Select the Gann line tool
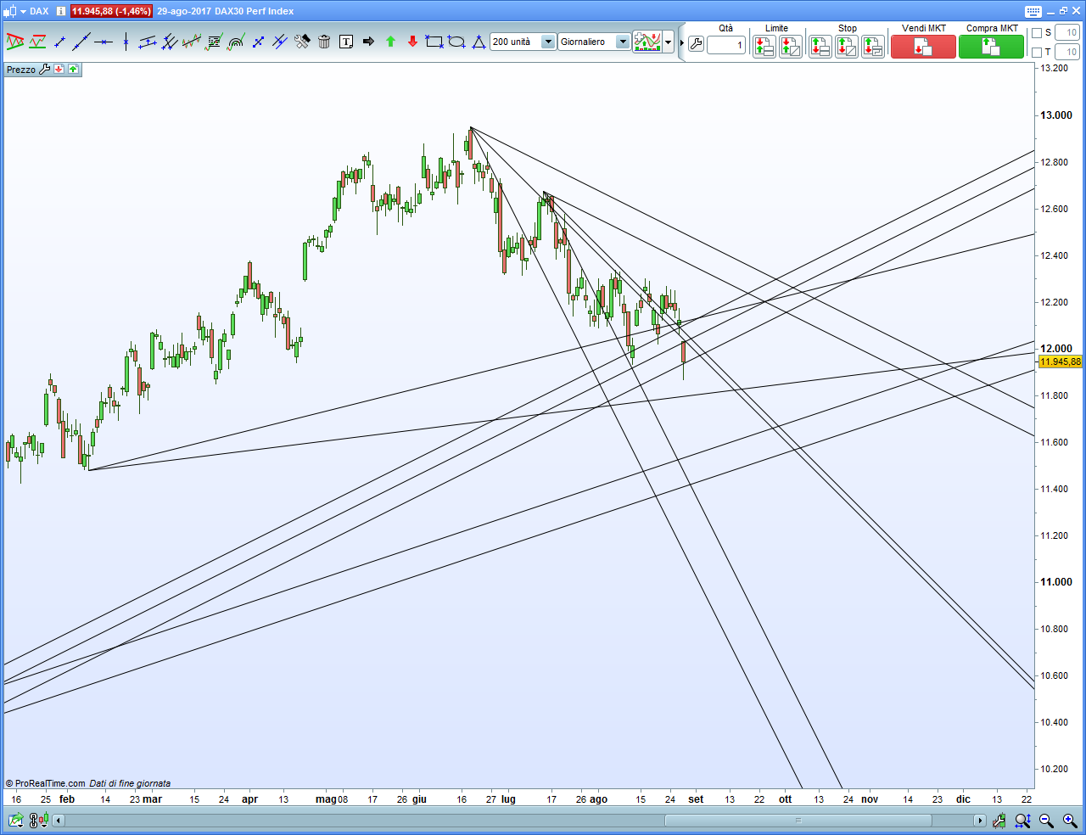Viewport: 1086px width, 835px height. tap(258, 42)
